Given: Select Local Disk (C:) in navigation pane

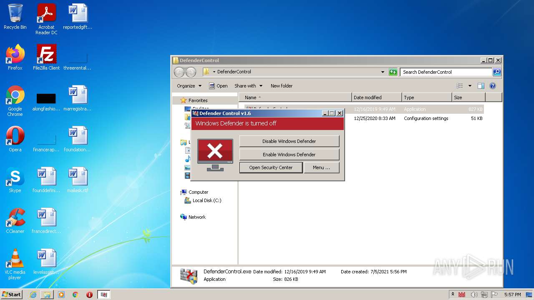Looking at the screenshot, I should click(x=207, y=200).
